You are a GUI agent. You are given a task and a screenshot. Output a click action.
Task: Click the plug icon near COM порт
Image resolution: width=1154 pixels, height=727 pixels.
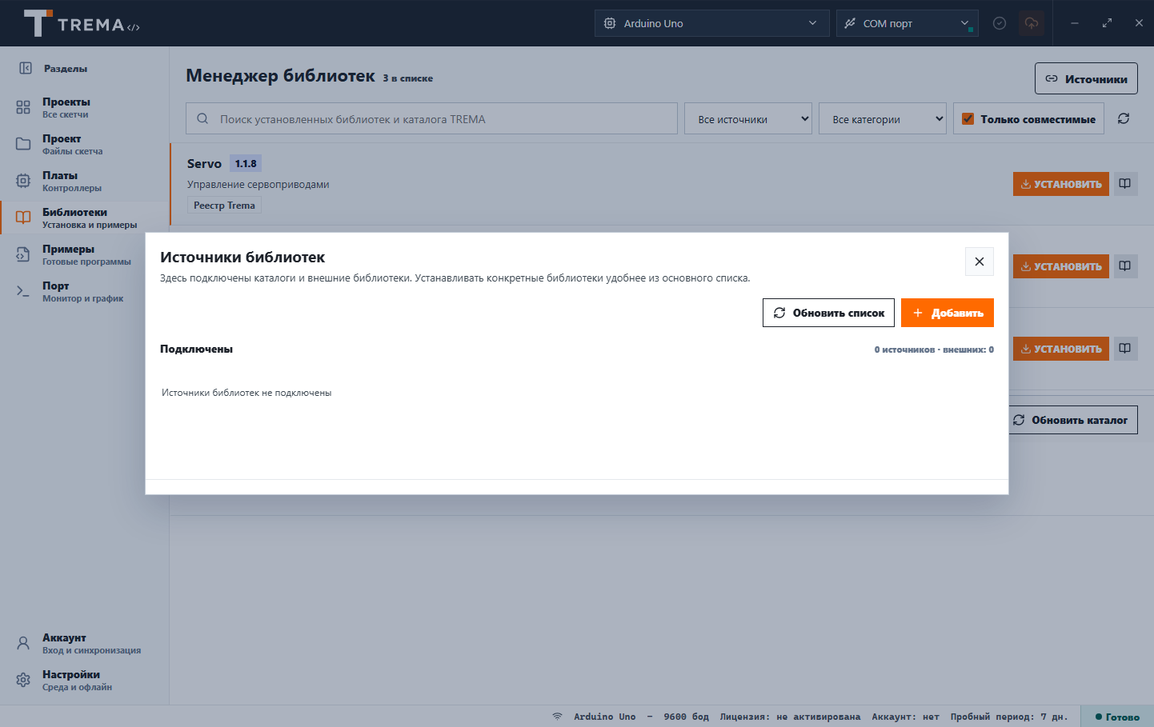[x=850, y=23]
